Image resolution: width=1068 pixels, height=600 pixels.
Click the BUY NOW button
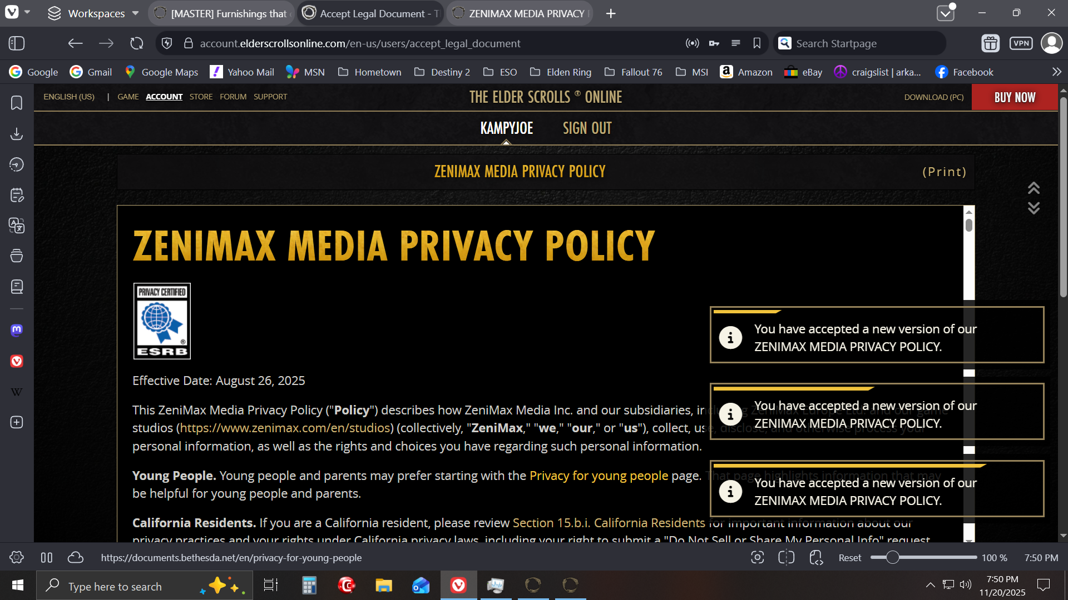(1014, 97)
